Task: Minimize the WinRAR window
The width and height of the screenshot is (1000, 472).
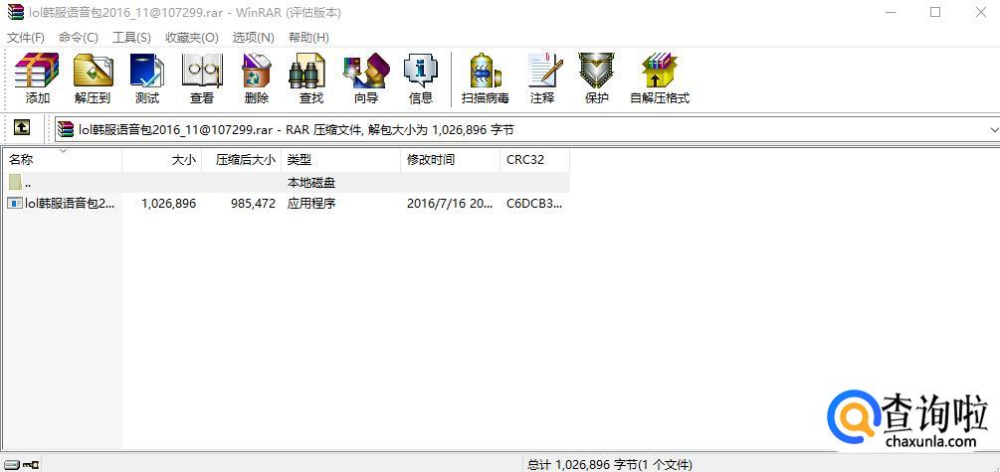Action: (890, 12)
